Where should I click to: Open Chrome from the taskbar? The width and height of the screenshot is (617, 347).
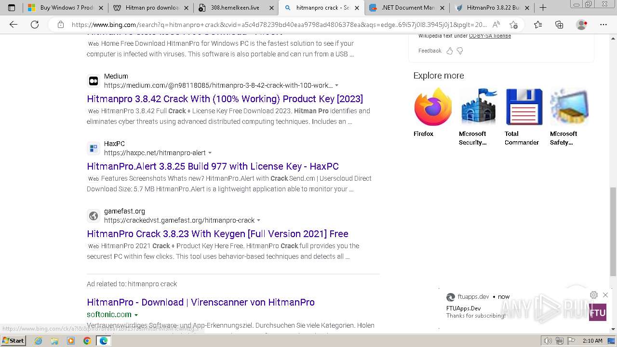(x=87, y=341)
